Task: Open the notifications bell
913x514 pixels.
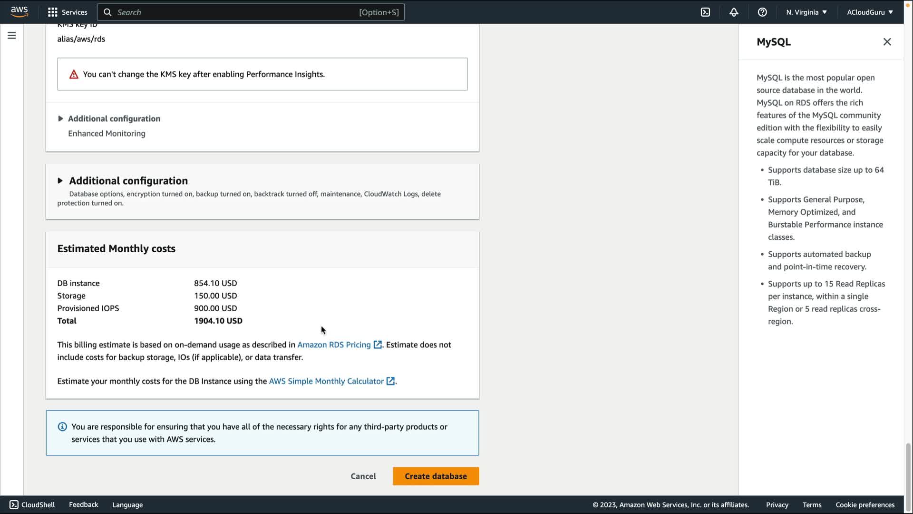Action: tap(734, 12)
